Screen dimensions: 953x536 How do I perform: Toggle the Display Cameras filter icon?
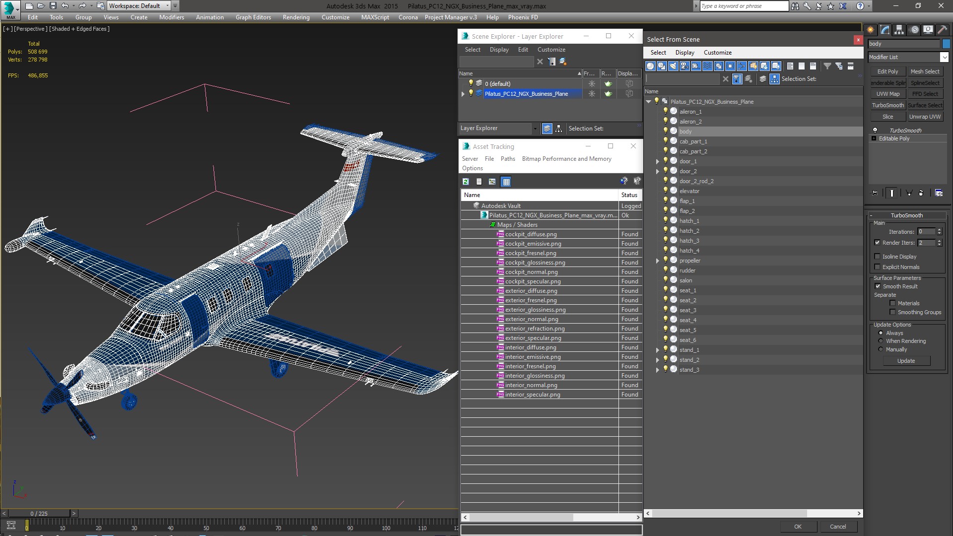click(684, 66)
